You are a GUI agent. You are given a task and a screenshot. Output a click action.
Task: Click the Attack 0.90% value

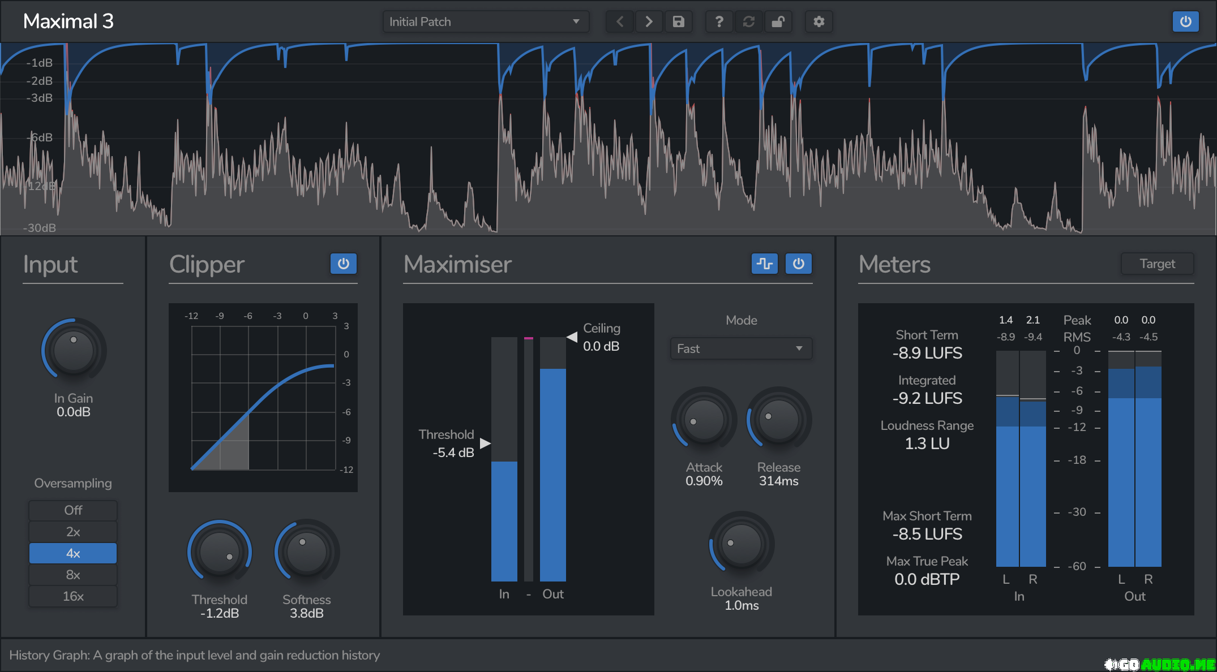click(x=704, y=481)
